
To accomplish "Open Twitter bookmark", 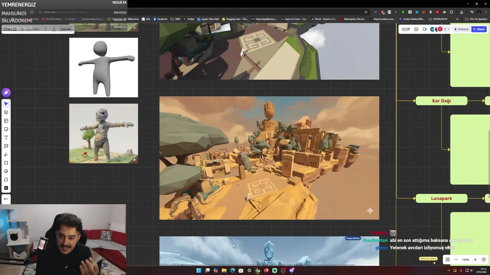I will [x=189, y=19].
